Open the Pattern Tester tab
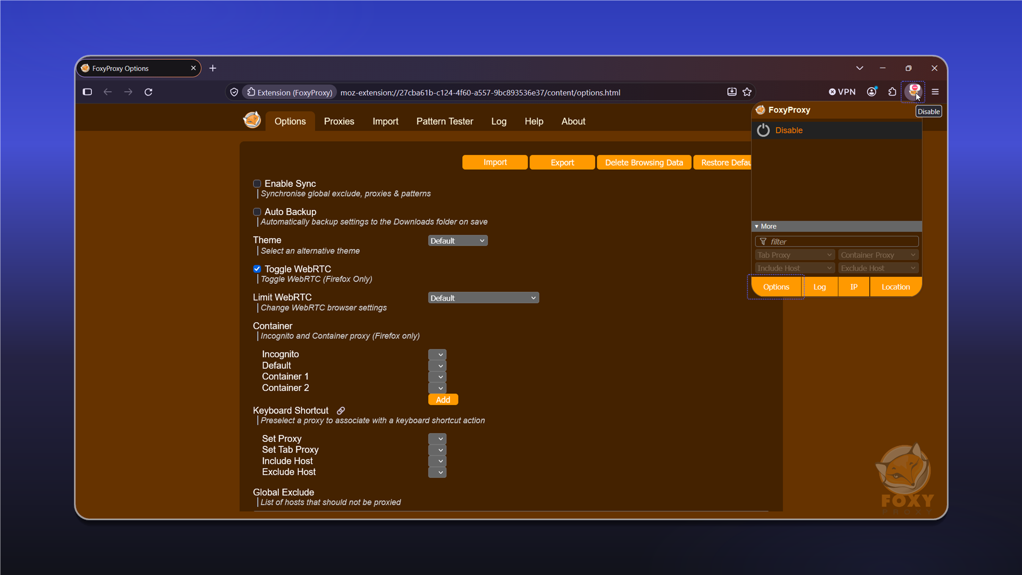 444,121
